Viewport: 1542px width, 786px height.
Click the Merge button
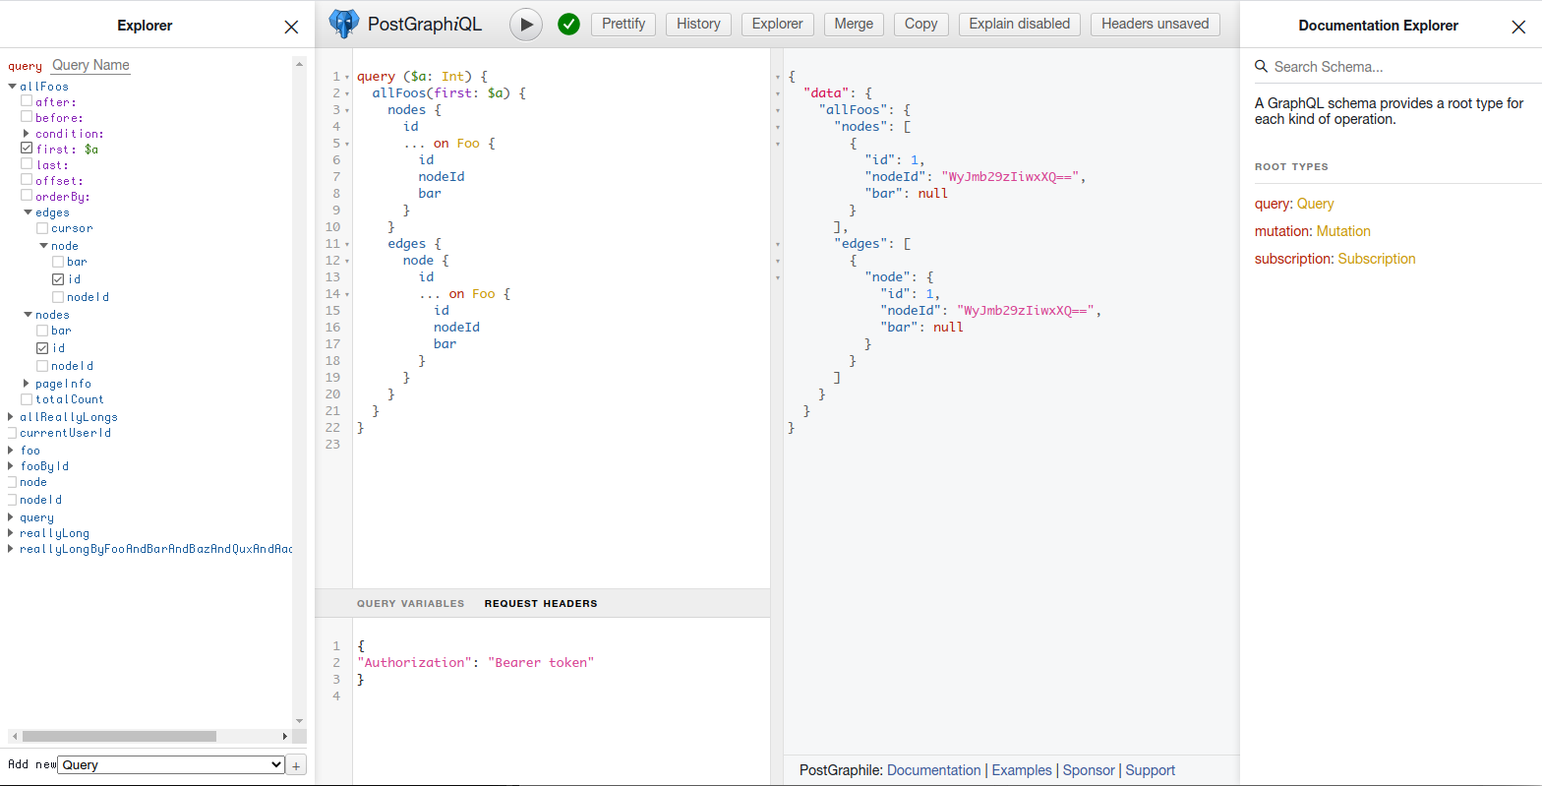(x=854, y=24)
